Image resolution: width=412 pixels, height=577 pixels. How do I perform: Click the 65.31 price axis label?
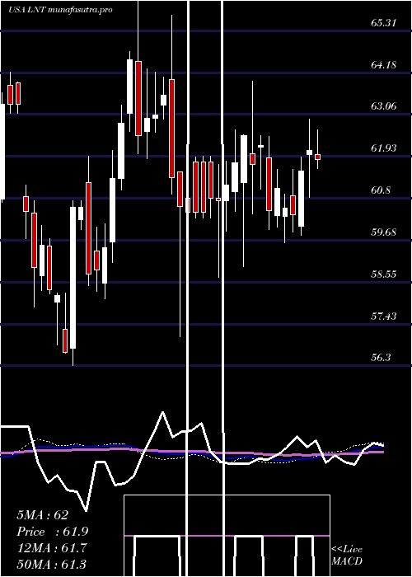[x=384, y=23]
